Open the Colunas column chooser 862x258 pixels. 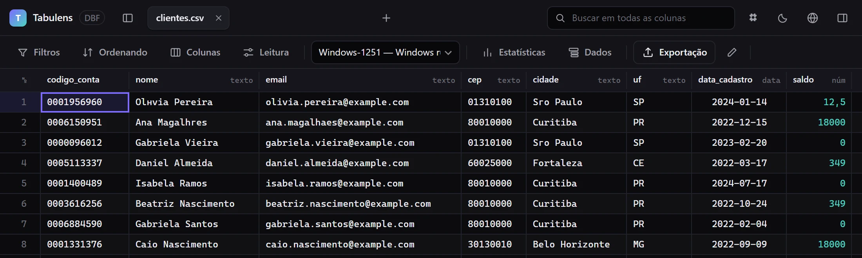tap(196, 52)
